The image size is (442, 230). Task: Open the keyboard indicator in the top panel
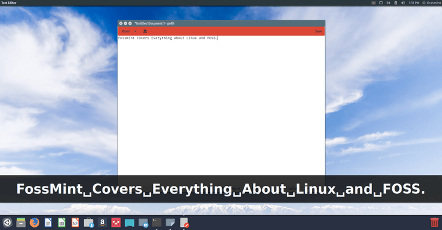pos(373,3)
